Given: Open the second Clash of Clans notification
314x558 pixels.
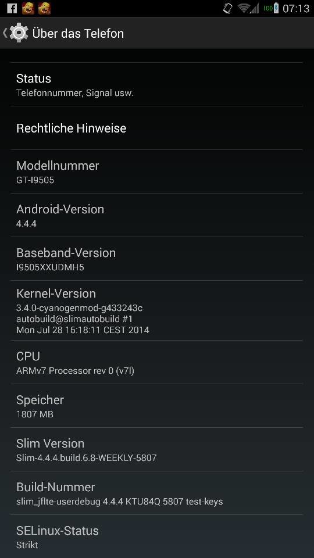Looking at the screenshot, I should [x=45, y=8].
